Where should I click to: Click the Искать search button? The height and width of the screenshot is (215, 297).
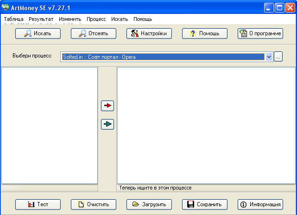pos(38,33)
